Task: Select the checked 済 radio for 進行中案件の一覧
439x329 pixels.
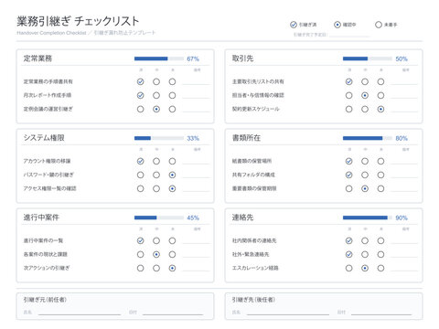Action: pos(140,240)
